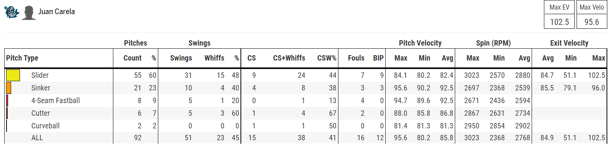The width and height of the screenshot is (610, 146).
Task: Sort by the BIP column header
Action: pos(378,58)
